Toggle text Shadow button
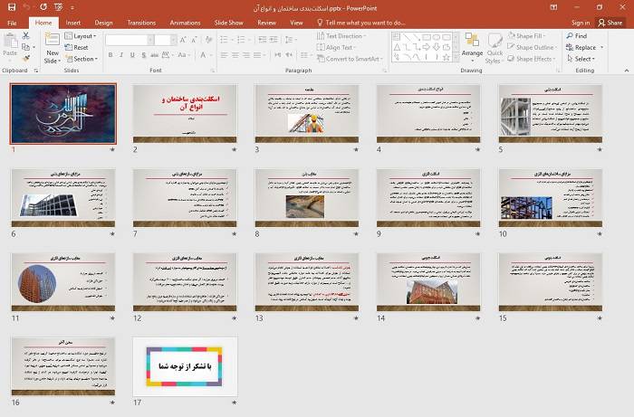The width and height of the screenshot is (634, 417). [x=143, y=55]
